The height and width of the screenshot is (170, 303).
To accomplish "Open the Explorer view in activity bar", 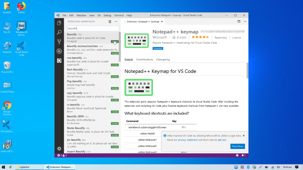I will click(x=59, y=23).
